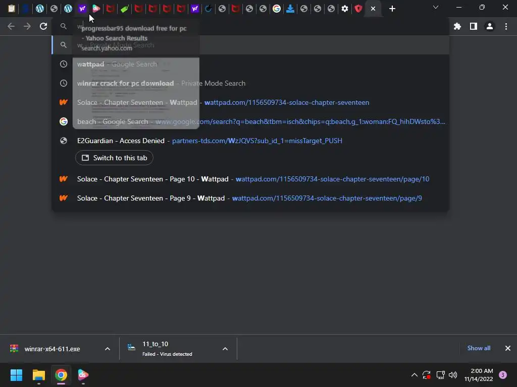
Task: Click the globe icon beside E2Guardian suggestion
Action: (64, 141)
